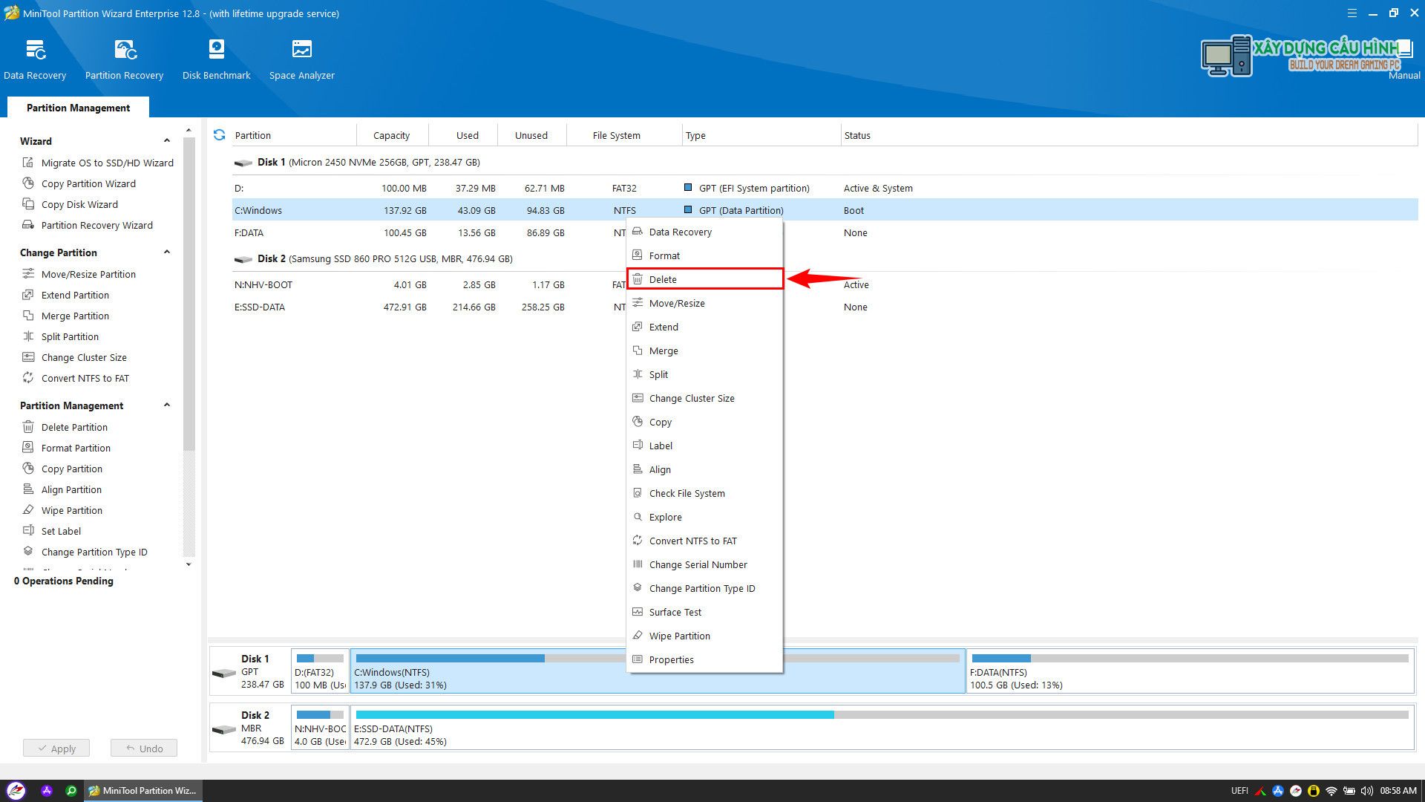Open volume icon in system tray
1425x802 pixels.
point(1366,791)
